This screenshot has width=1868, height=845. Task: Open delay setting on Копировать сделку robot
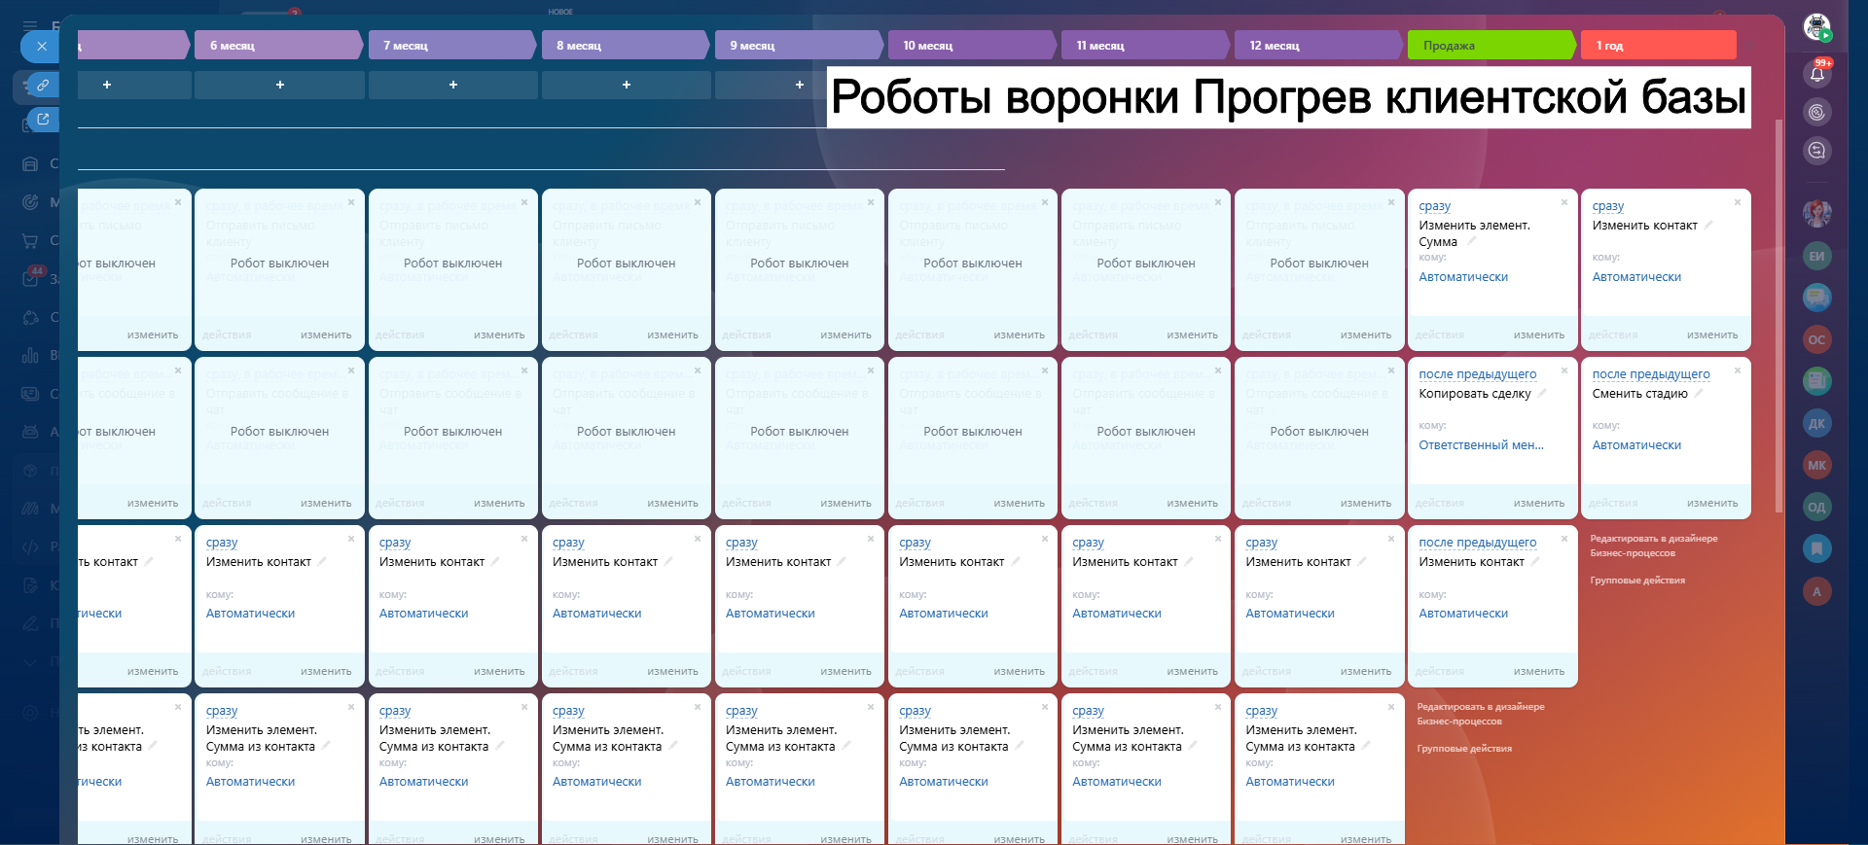pyautogui.click(x=1477, y=374)
